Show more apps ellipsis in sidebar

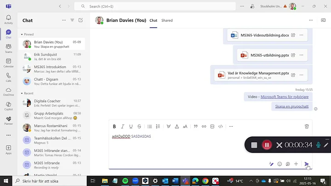tap(8, 135)
